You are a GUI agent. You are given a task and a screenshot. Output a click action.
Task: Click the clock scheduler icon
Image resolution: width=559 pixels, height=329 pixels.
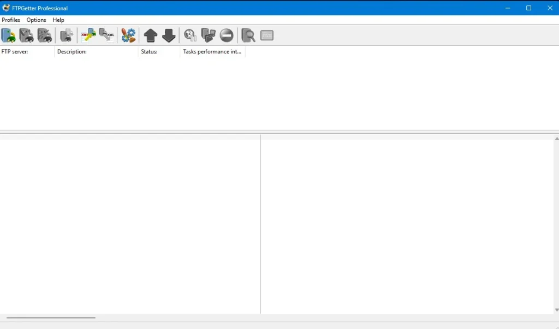[190, 35]
